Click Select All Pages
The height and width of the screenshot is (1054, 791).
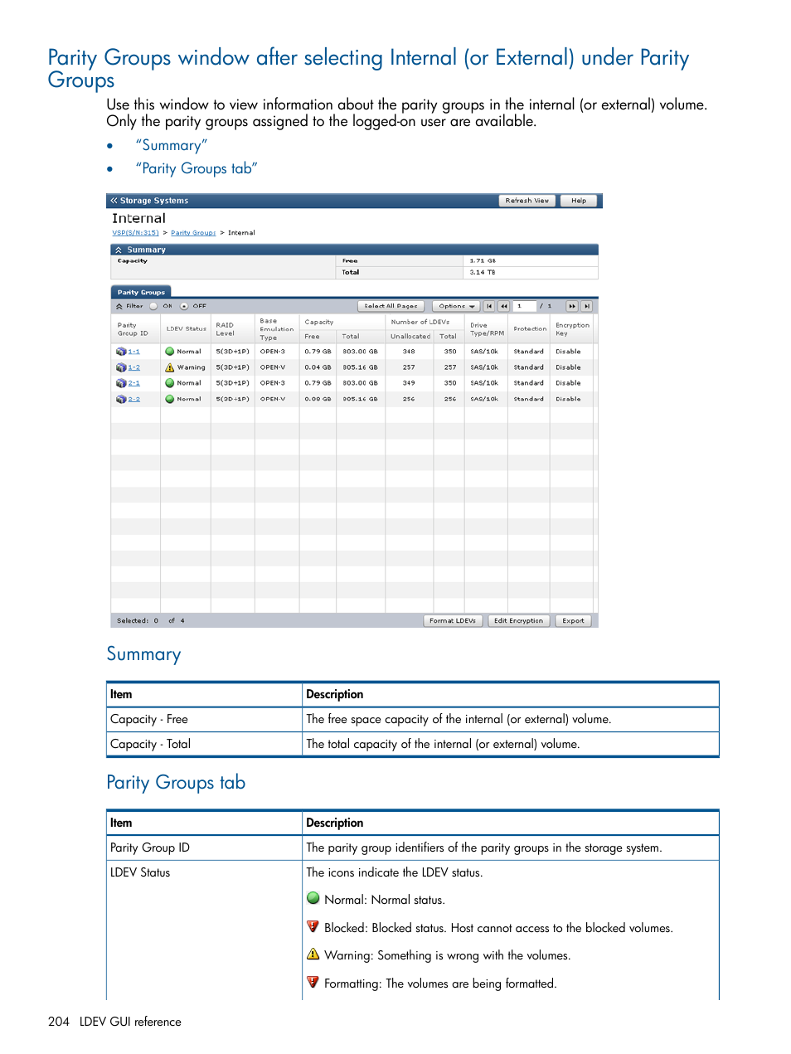click(391, 306)
